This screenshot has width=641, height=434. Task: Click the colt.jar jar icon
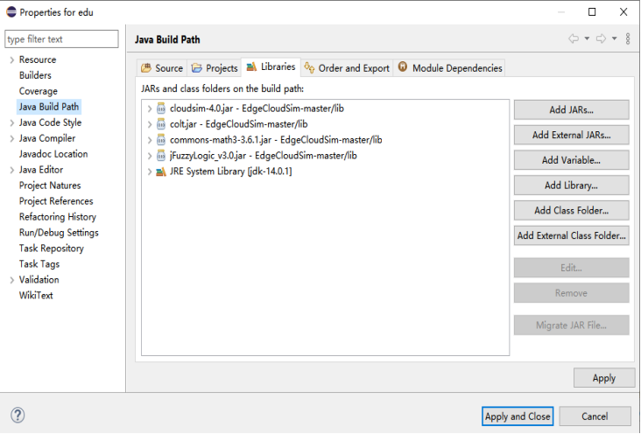161,124
